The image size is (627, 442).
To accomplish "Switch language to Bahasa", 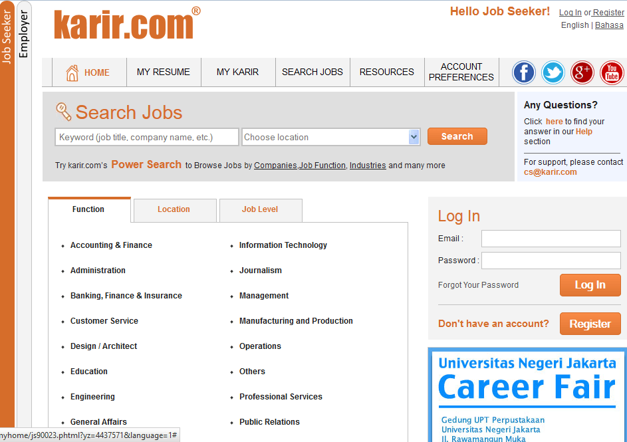I will [609, 25].
